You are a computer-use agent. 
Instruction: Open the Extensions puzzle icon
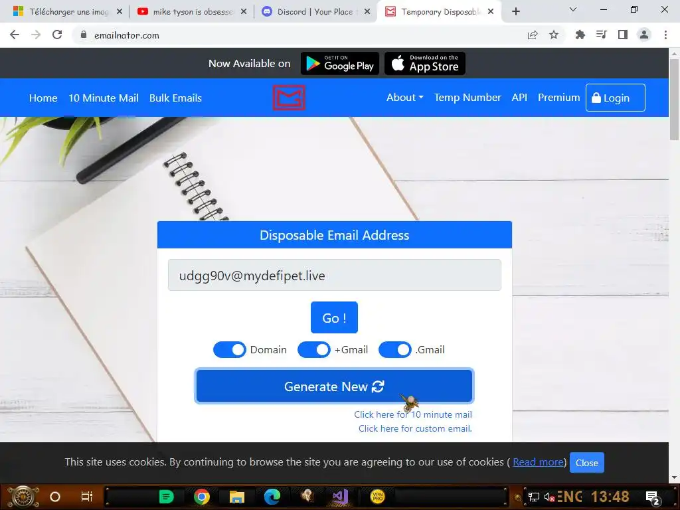[x=580, y=35]
